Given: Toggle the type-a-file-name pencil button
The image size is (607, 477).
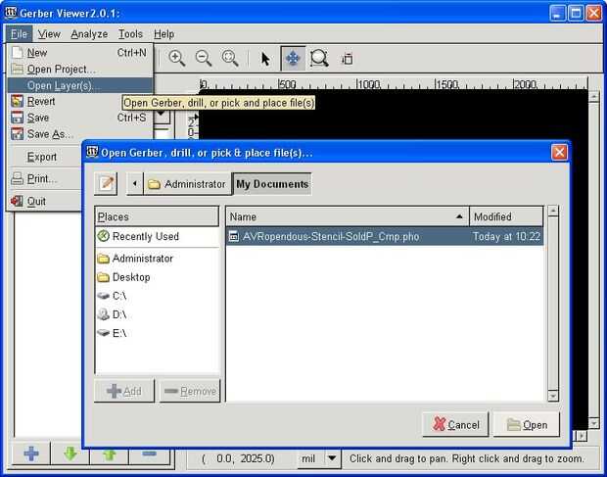Looking at the screenshot, I should coord(106,183).
